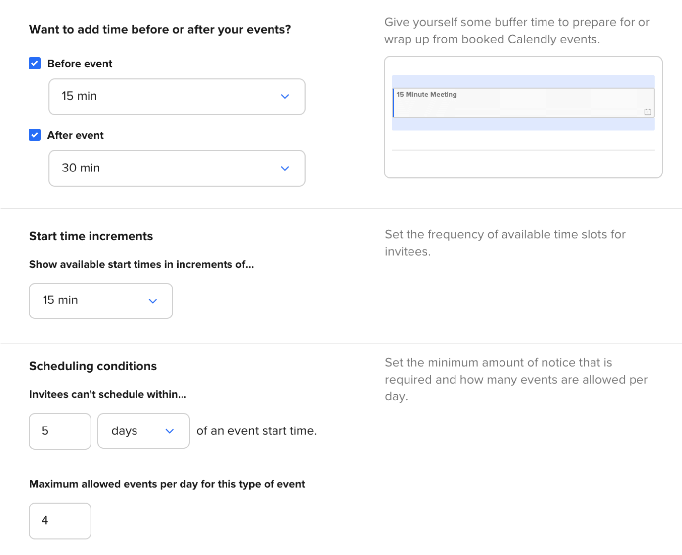Click the Scheduling conditions heading

pyautogui.click(x=93, y=366)
